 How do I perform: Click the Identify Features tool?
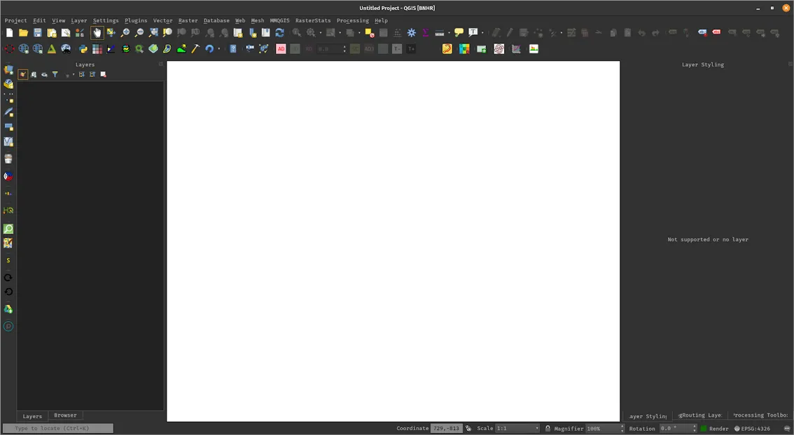click(295, 32)
